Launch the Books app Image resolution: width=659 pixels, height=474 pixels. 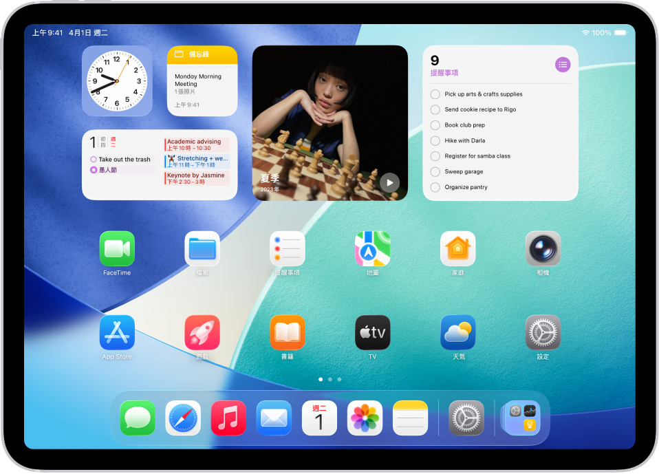[287, 333]
